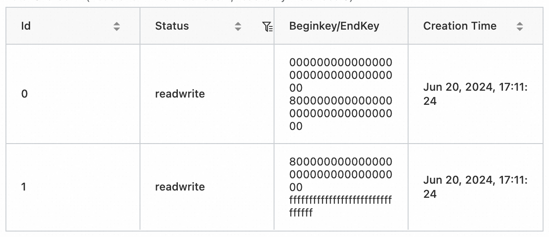Click readwrite status in row 1
The height and width of the screenshot is (237, 549).
coord(180,187)
